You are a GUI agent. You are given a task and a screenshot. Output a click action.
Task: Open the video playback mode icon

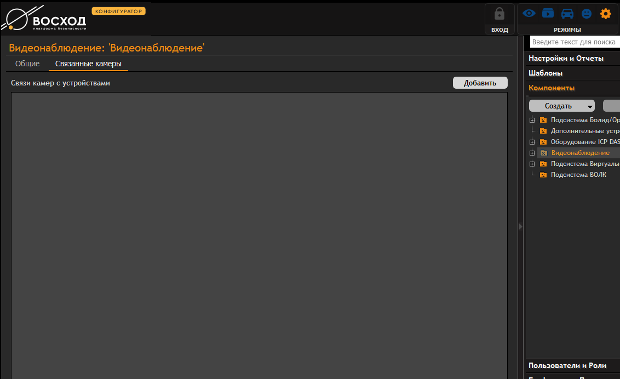548,14
